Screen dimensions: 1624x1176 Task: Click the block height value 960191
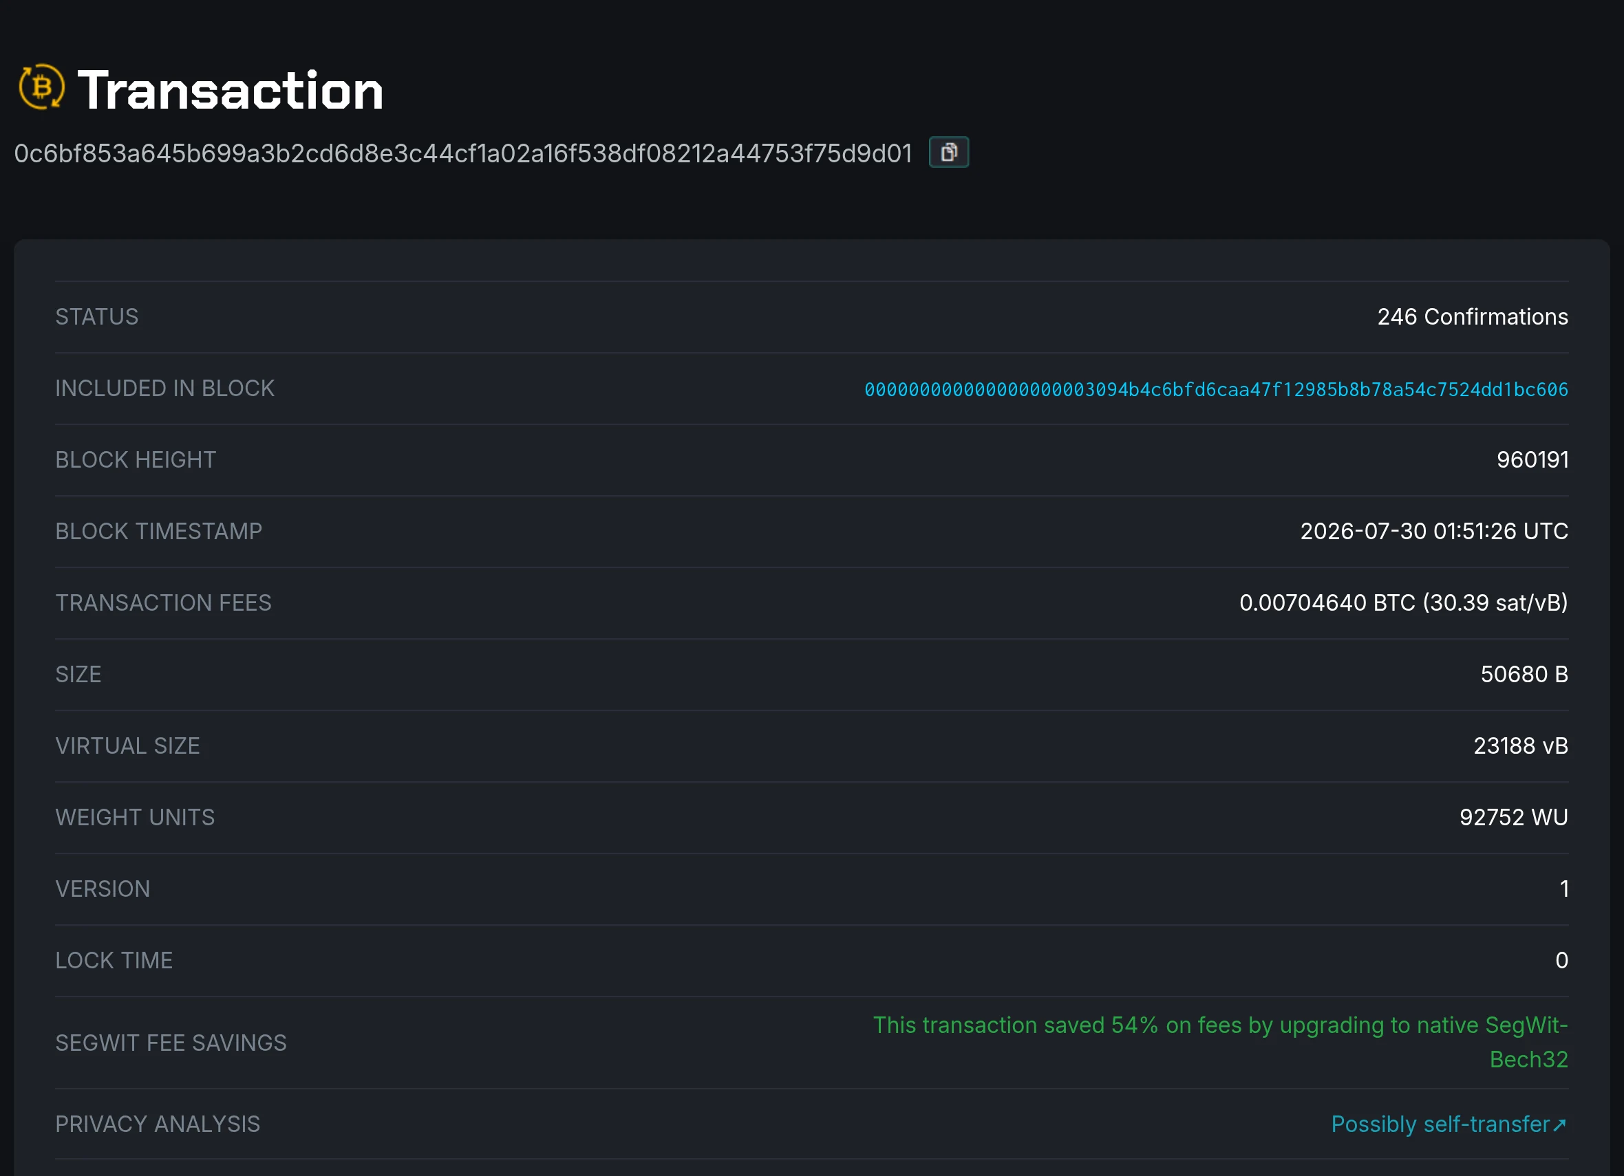(1532, 459)
